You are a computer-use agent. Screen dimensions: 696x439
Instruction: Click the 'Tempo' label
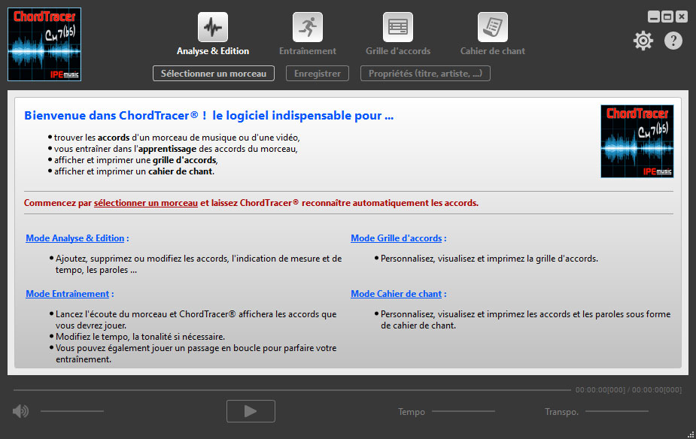[x=412, y=412]
